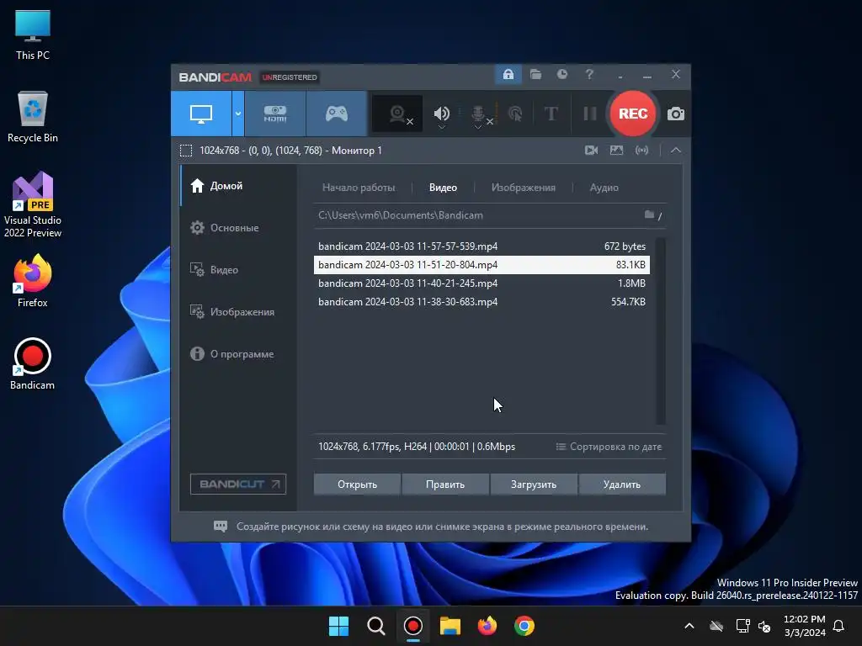Click broadcast signal status icon

(x=641, y=150)
